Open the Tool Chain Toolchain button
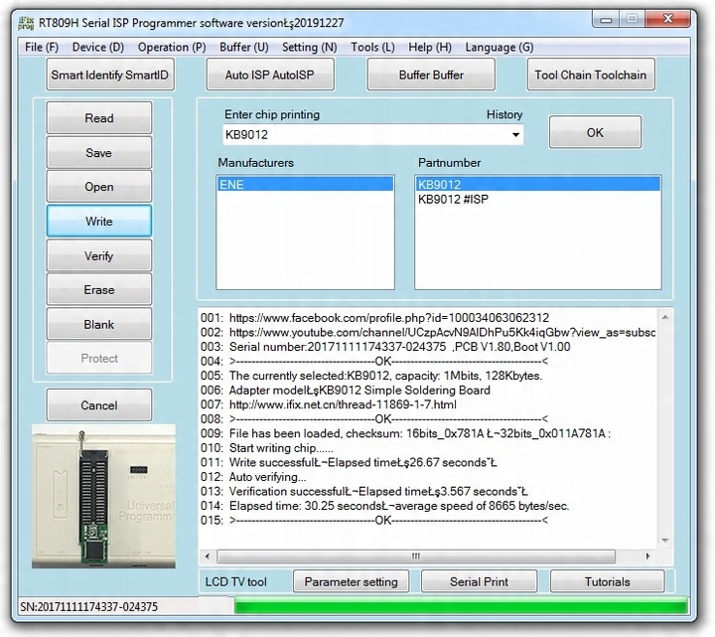This screenshot has height=637, width=715. (x=591, y=75)
